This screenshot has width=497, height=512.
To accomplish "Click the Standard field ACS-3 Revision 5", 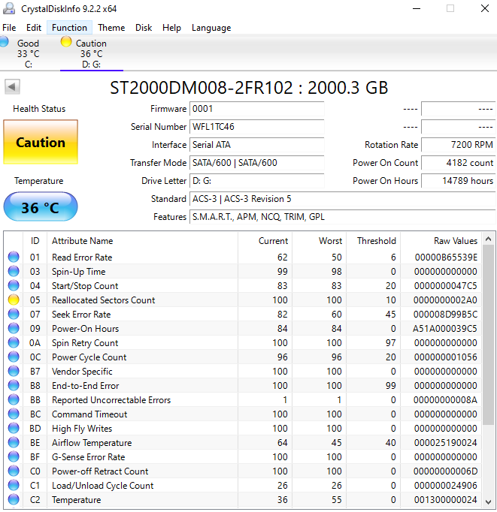I will pos(343,198).
